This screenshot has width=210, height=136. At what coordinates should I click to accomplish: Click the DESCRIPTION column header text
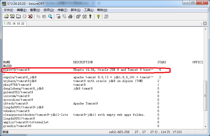tap(83, 62)
